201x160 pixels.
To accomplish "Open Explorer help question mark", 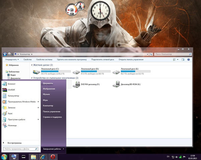I will (188, 60).
